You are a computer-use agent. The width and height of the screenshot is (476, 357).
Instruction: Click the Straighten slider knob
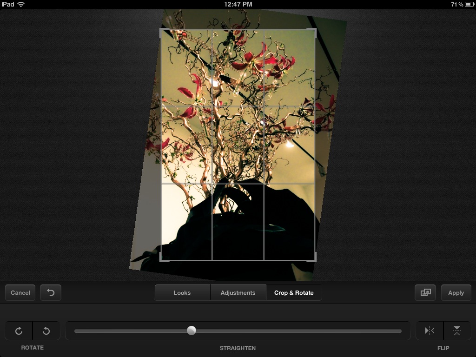tap(192, 331)
